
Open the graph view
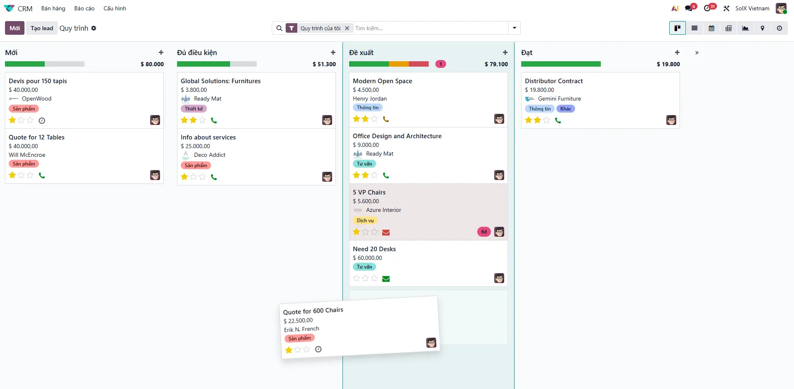pyautogui.click(x=745, y=28)
